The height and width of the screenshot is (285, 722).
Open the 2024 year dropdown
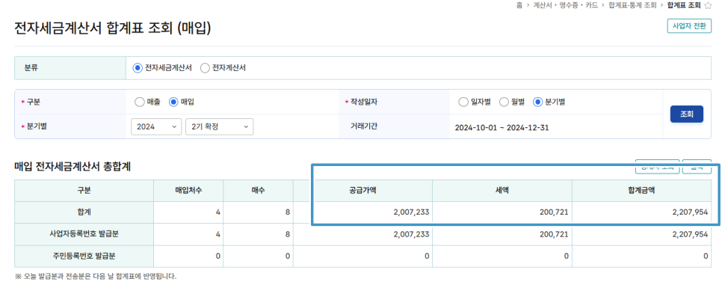click(x=156, y=127)
